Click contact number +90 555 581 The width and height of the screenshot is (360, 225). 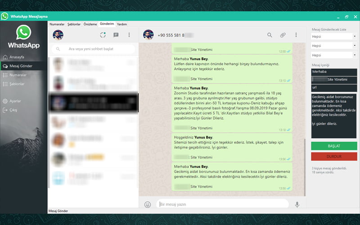[171, 35]
